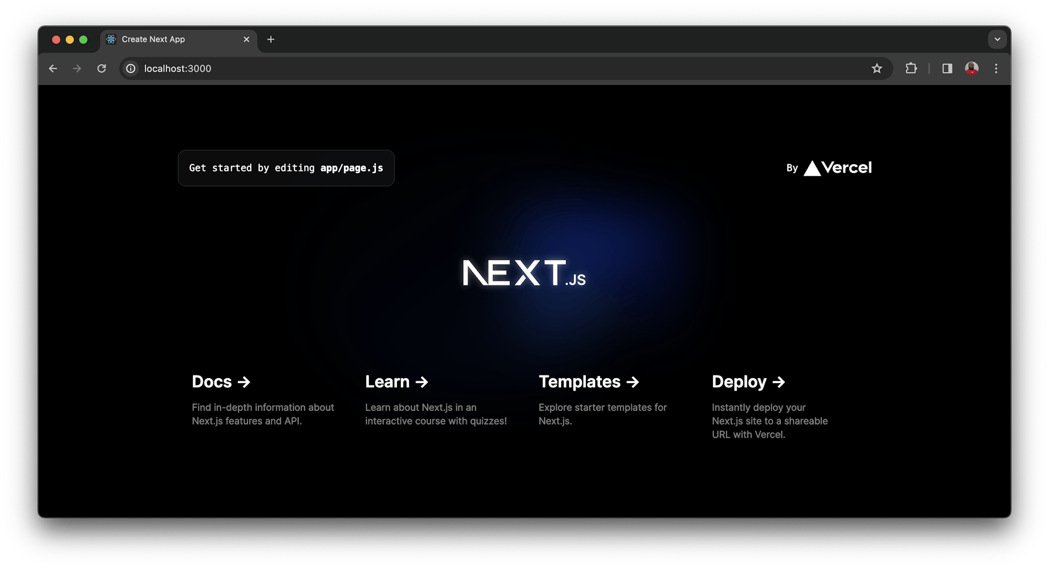Open a new browser tab
The image size is (1049, 568).
271,39
